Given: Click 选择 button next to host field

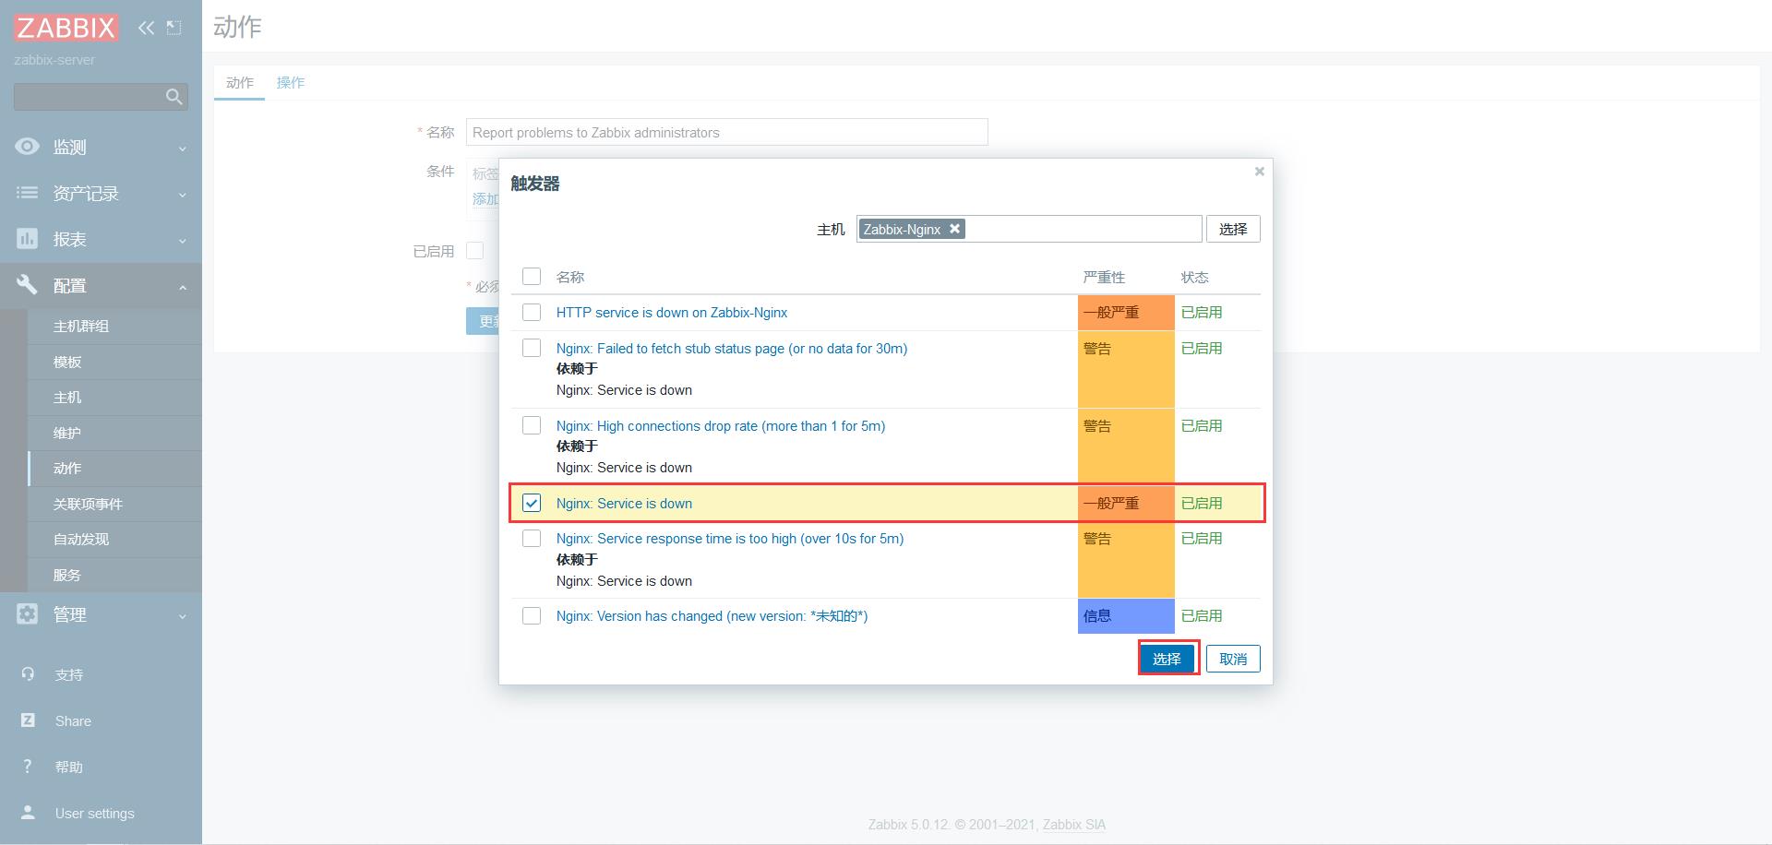Looking at the screenshot, I should (1233, 229).
